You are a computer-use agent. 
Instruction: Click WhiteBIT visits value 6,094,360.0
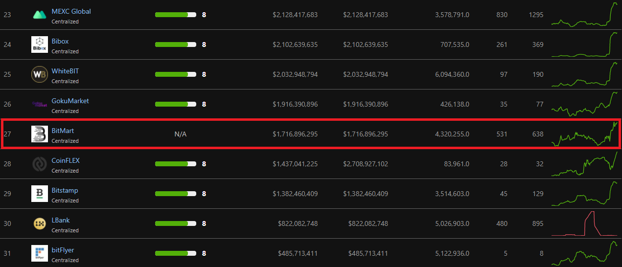click(x=452, y=74)
